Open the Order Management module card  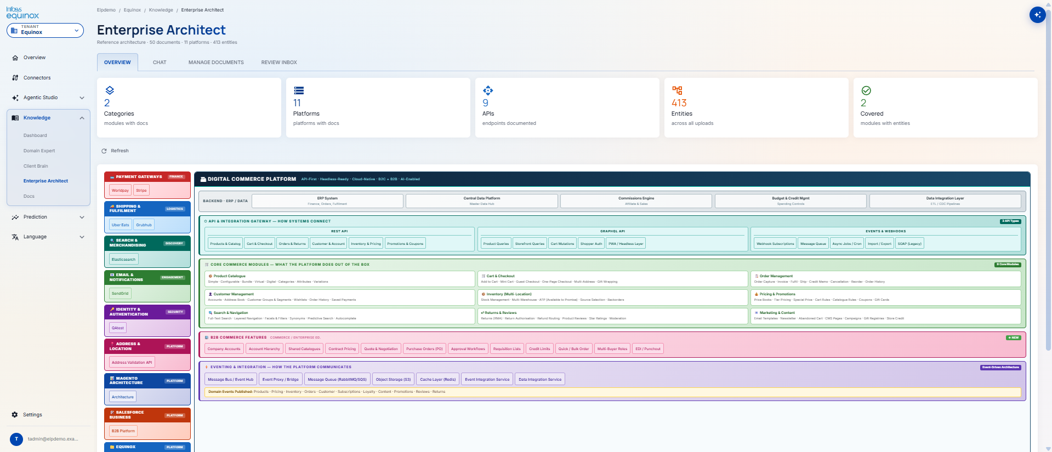tap(885, 279)
